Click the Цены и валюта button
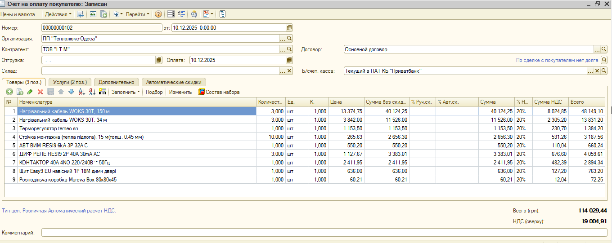This screenshot has height=243, width=612. click(x=20, y=14)
